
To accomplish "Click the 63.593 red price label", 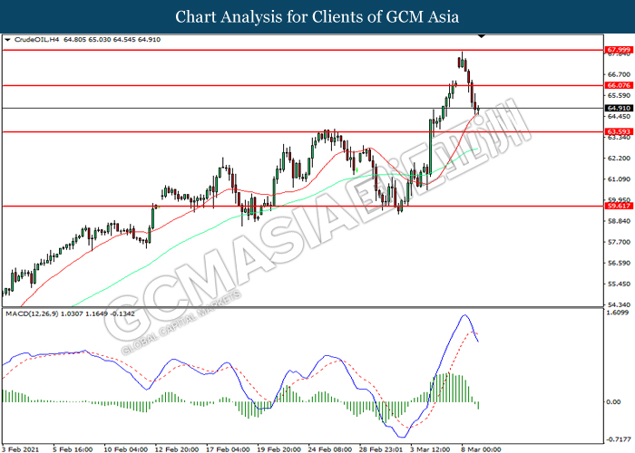I will click(619, 131).
